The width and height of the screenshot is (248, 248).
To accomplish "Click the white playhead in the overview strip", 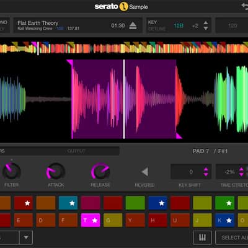I will tap(38, 48).
